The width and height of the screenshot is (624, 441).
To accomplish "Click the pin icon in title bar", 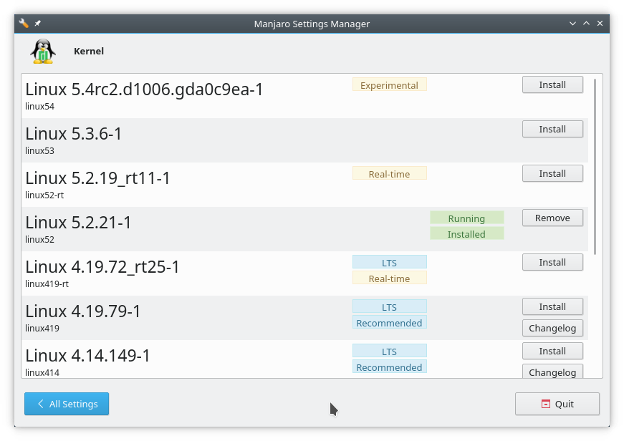I will pyautogui.click(x=38, y=24).
